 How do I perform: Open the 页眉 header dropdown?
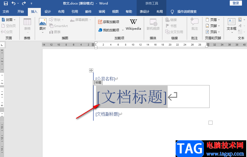click(213, 20)
